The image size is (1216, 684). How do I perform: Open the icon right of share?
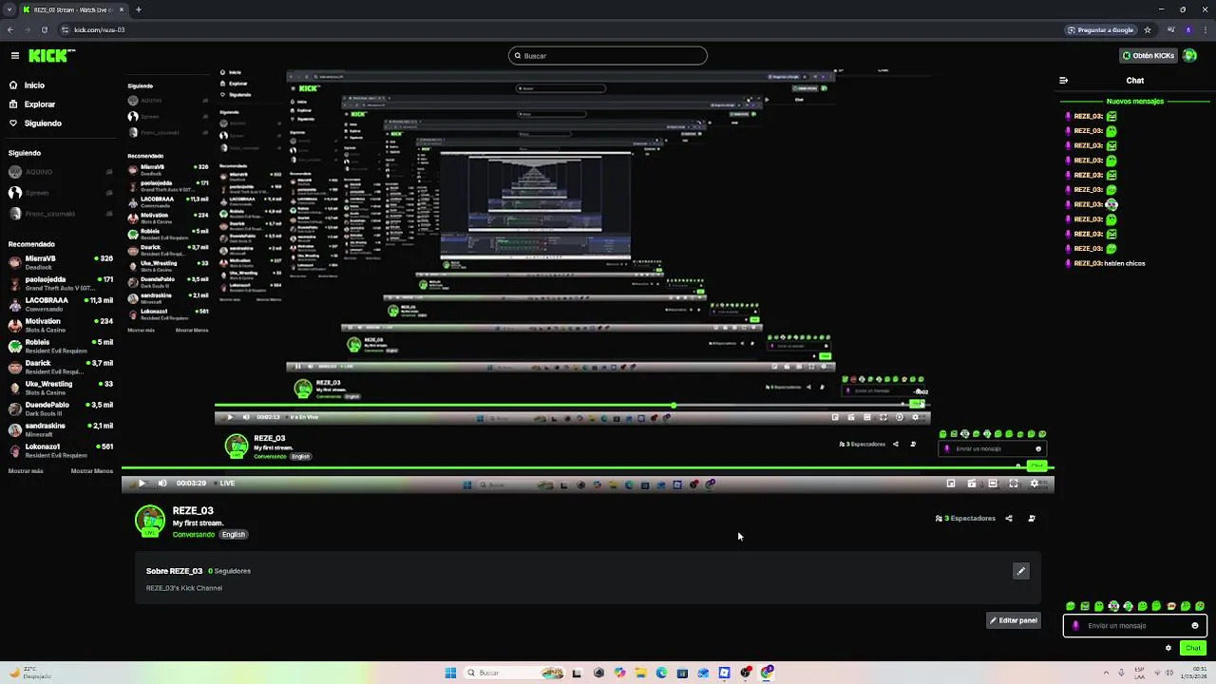(1032, 519)
